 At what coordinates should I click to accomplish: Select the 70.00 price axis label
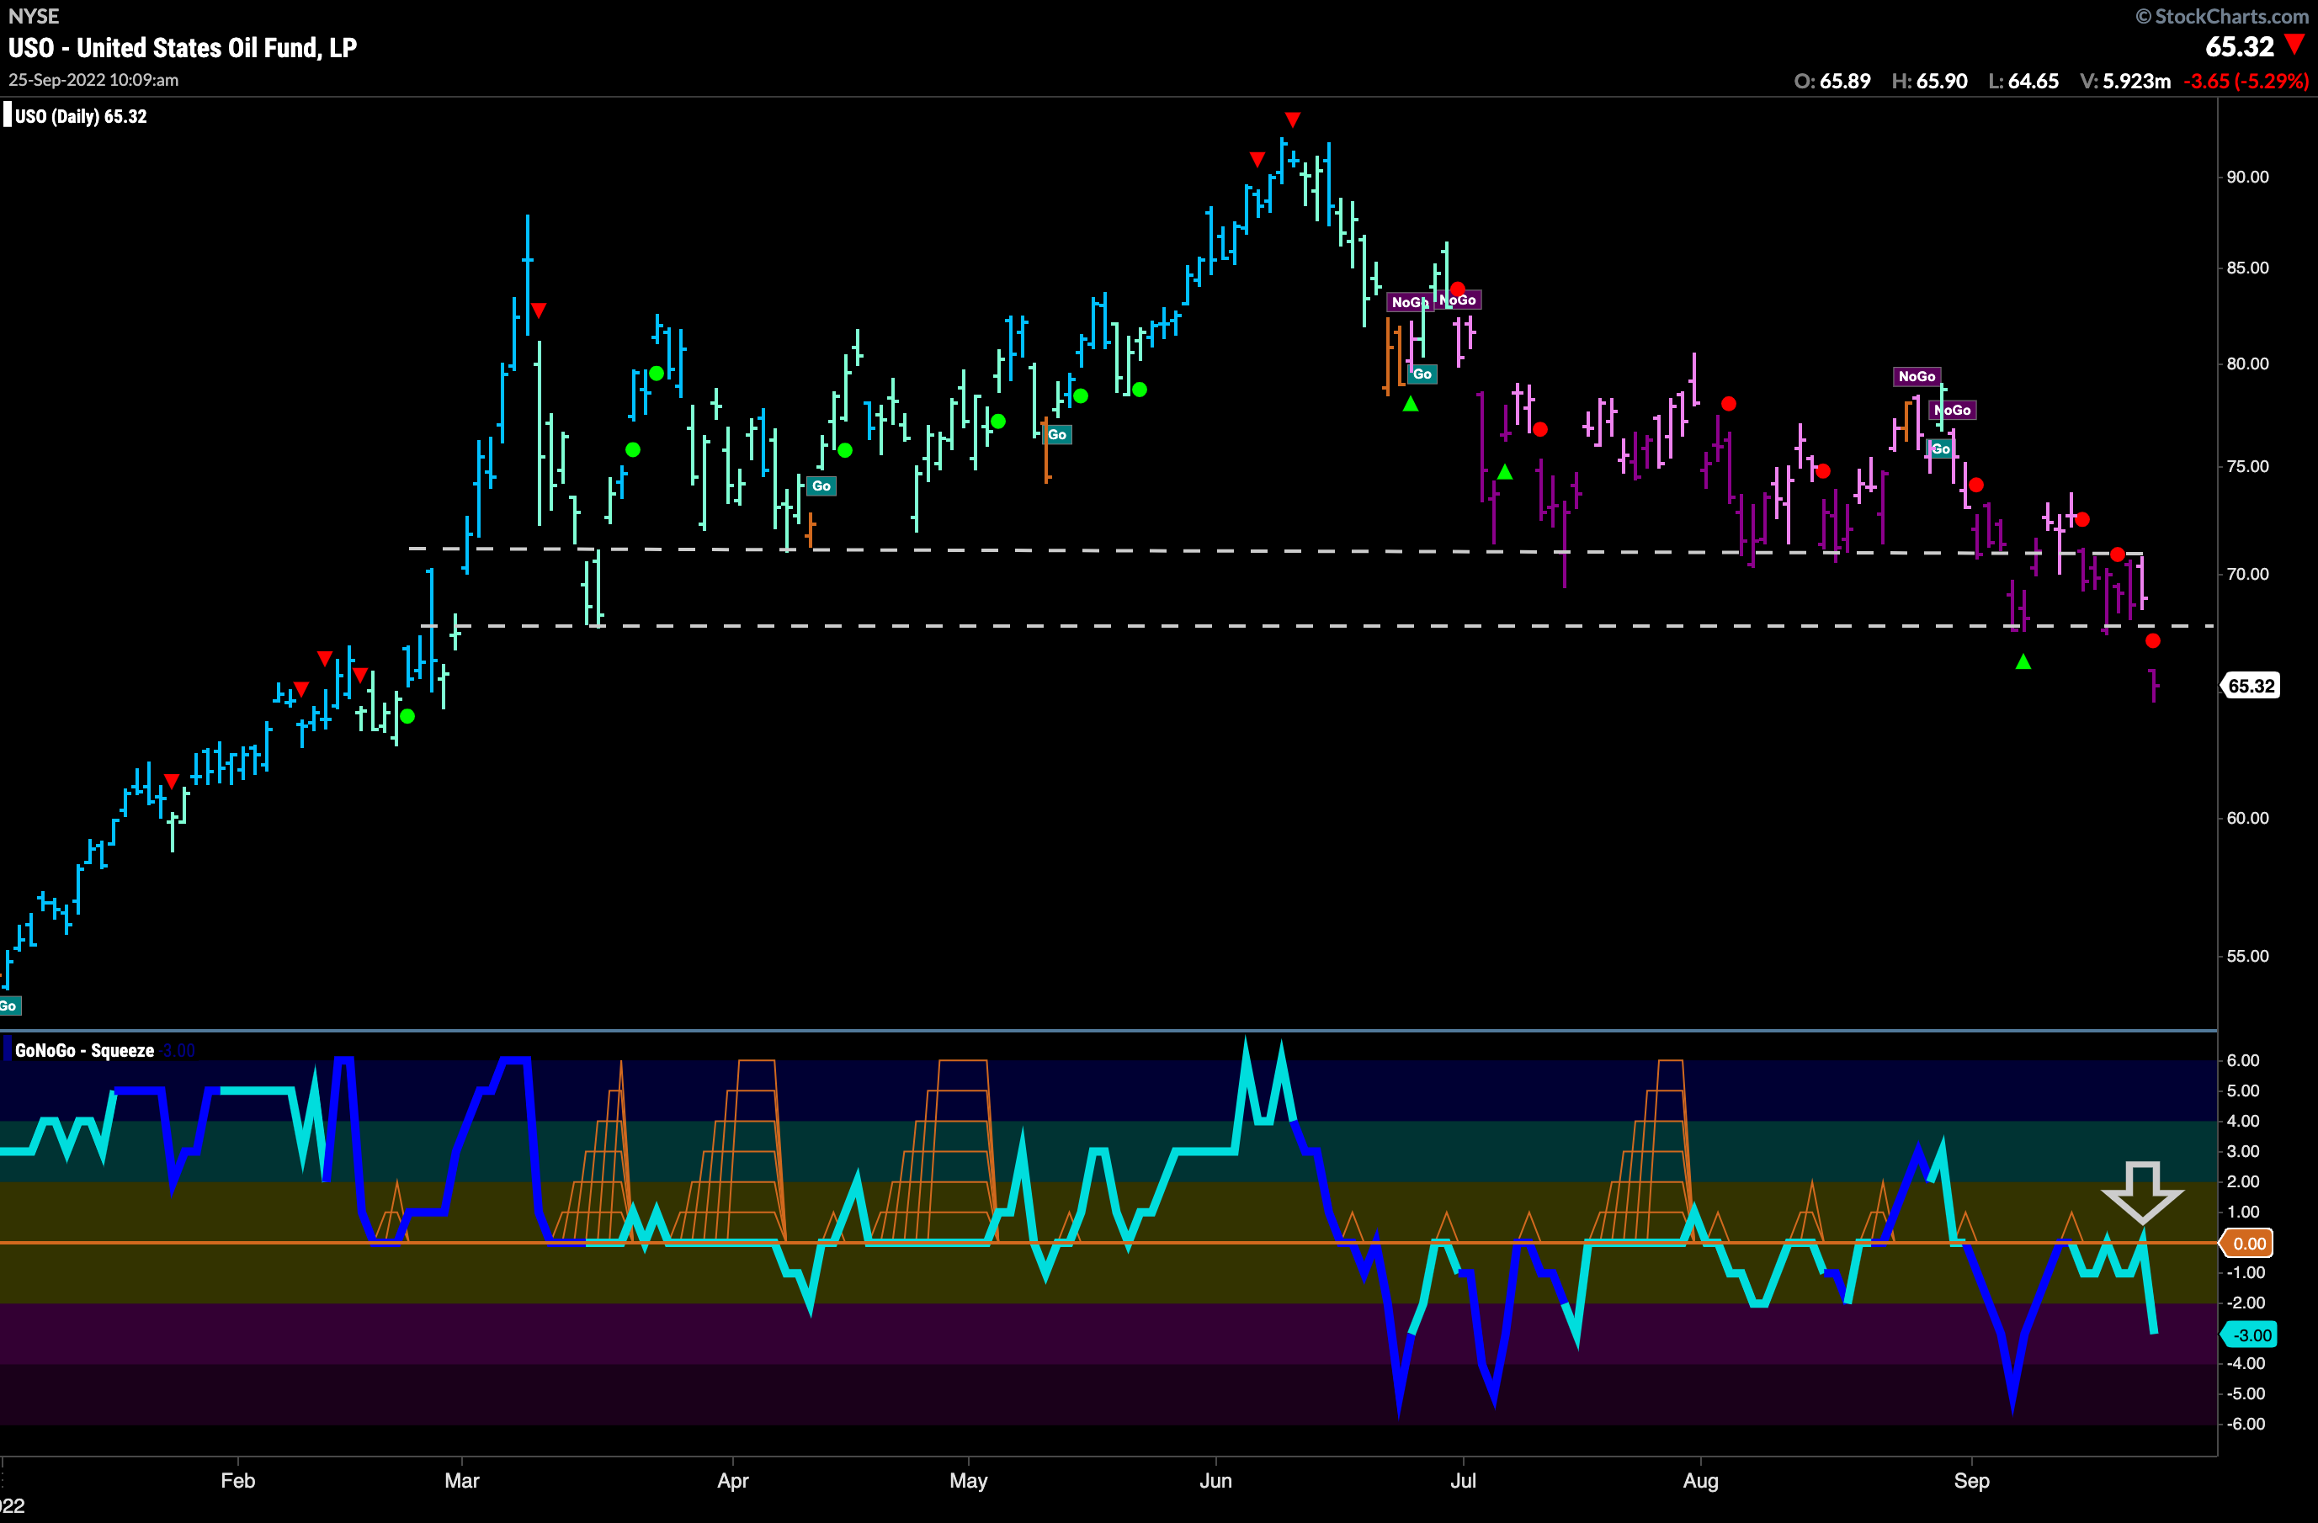(x=2247, y=575)
